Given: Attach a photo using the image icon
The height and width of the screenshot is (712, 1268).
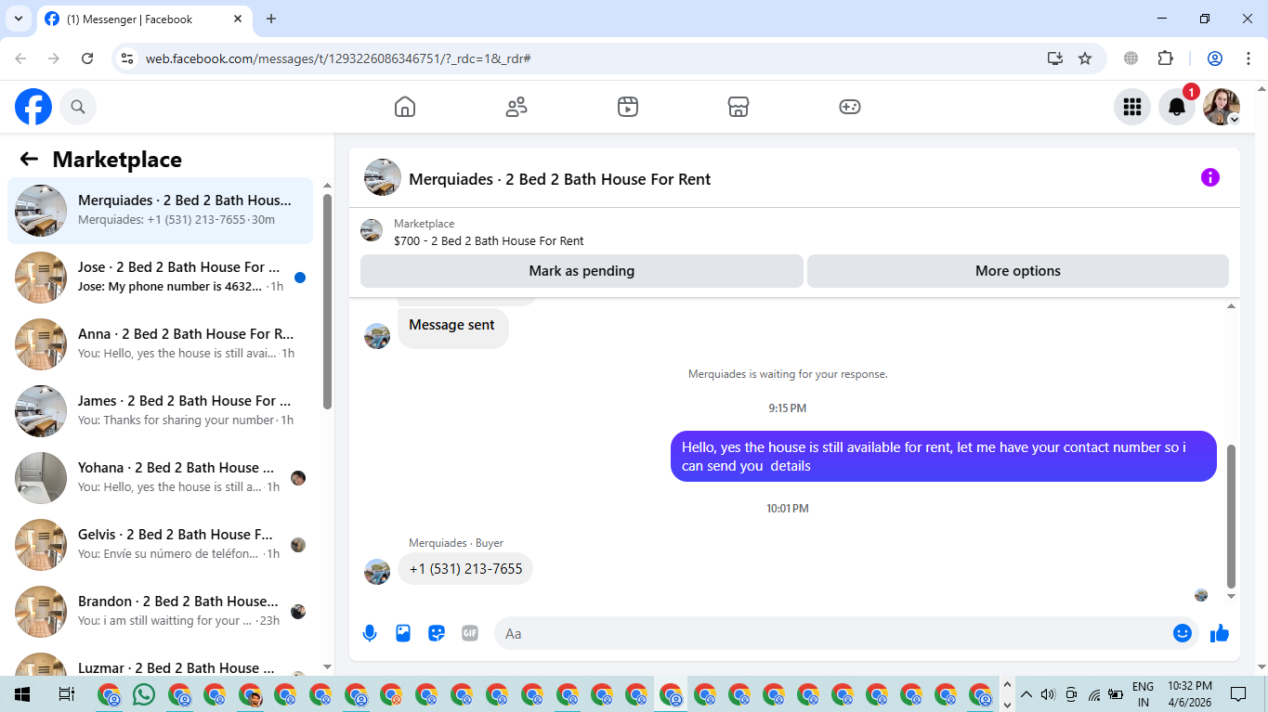Looking at the screenshot, I should tap(403, 633).
